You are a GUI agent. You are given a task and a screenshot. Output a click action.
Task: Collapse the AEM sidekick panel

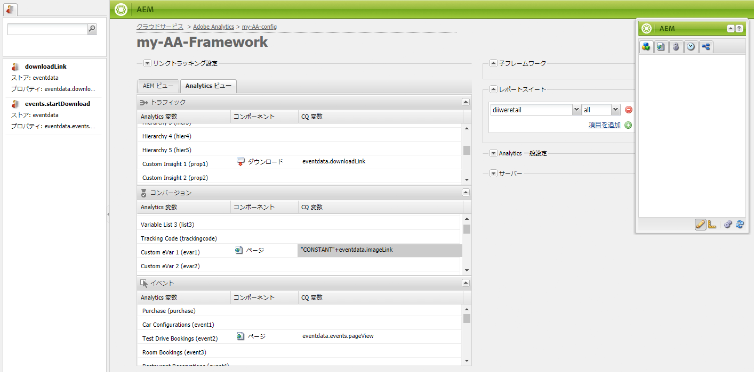(x=731, y=29)
